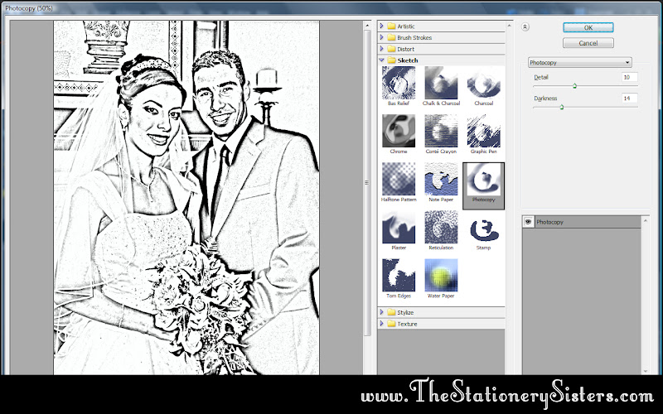Viewport: 663px width, 414px height.
Task: Click the Detail value field
Action: click(x=630, y=77)
